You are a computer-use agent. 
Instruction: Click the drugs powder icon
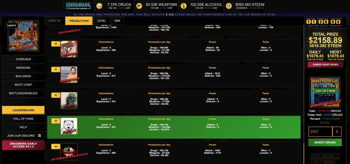point(99,6)
